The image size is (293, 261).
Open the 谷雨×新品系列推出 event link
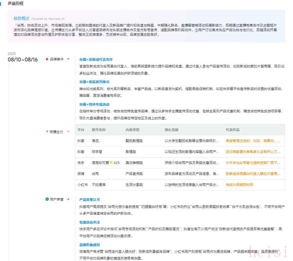tap(94, 82)
